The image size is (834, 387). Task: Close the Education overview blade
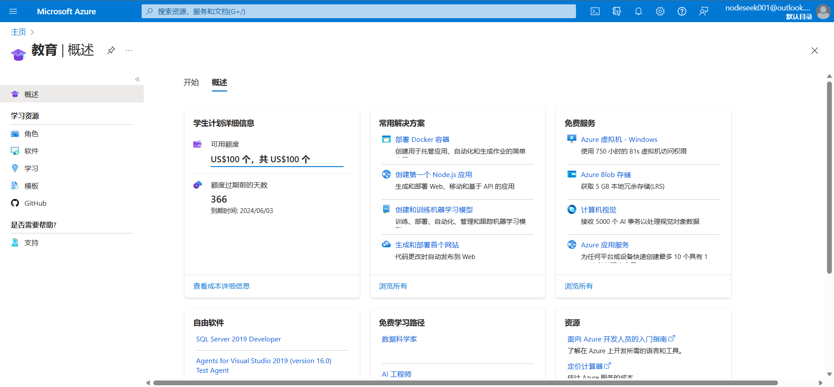tap(814, 51)
